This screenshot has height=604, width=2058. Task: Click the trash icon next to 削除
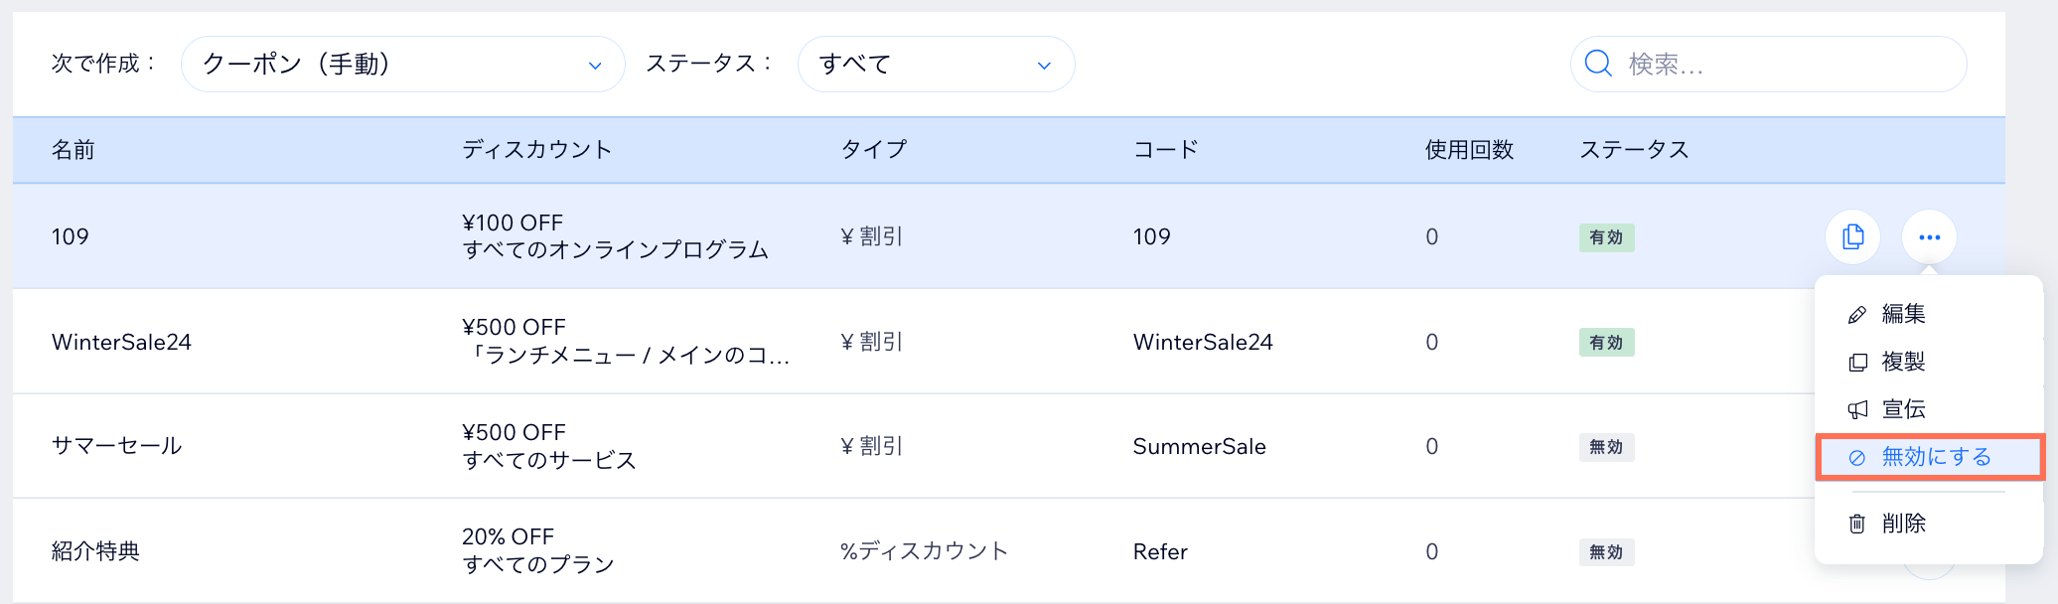(x=1857, y=524)
